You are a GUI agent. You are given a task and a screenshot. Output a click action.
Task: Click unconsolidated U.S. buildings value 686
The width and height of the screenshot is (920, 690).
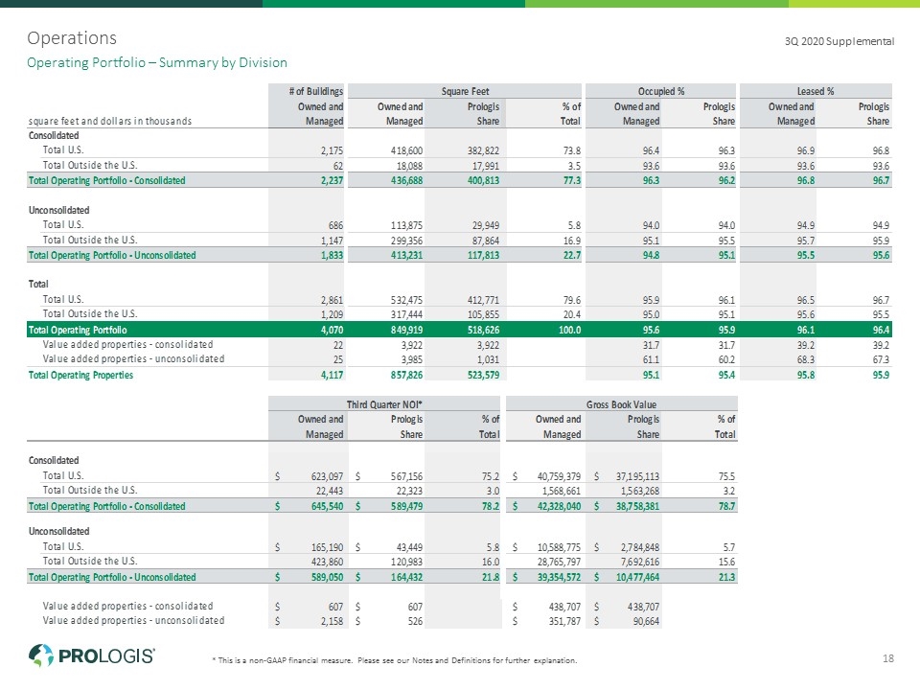click(335, 225)
